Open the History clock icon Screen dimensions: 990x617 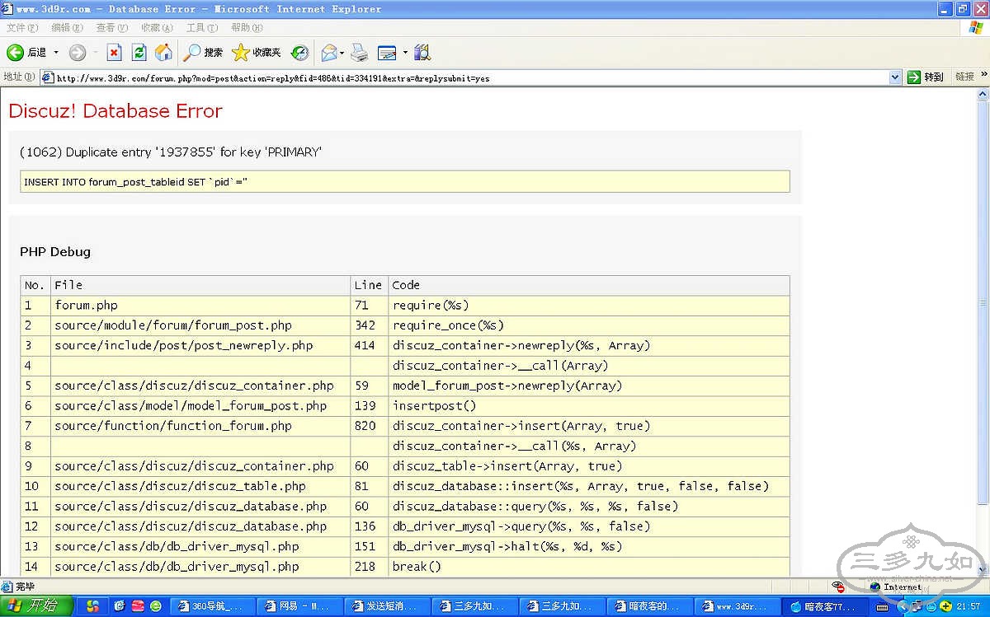(x=300, y=53)
